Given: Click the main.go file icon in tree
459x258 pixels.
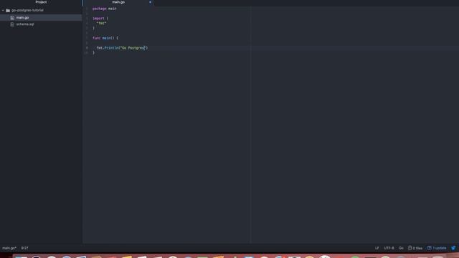Looking at the screenshot, I should [x=12, y=18].
